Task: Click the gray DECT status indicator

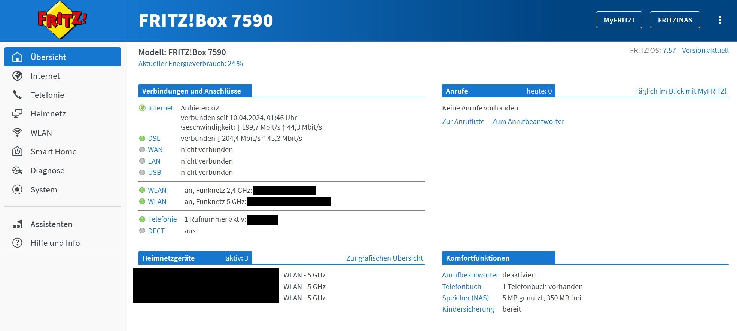Action: [142, 231]
